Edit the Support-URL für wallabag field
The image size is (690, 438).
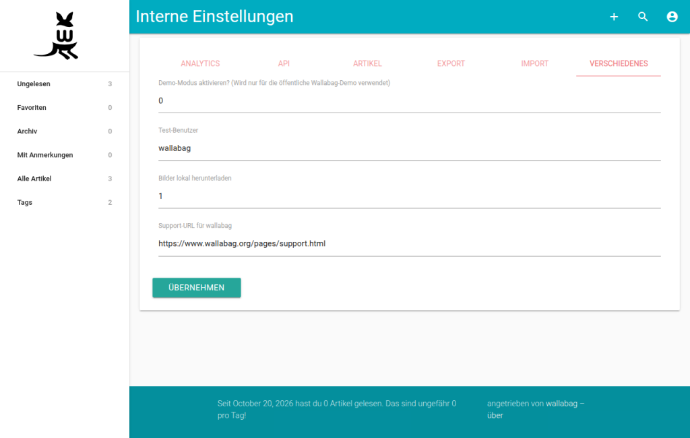(409, 243)
